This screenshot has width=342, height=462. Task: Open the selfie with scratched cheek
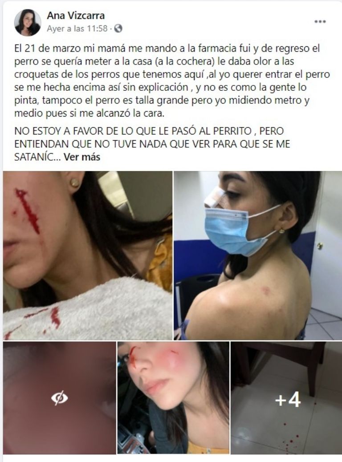click(173, 398)
